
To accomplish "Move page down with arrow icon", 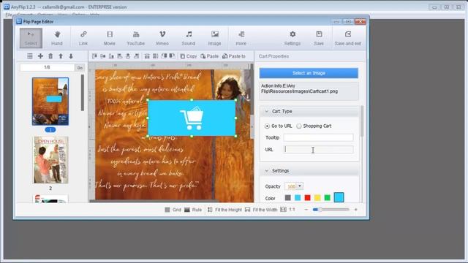I will [71, 56].
